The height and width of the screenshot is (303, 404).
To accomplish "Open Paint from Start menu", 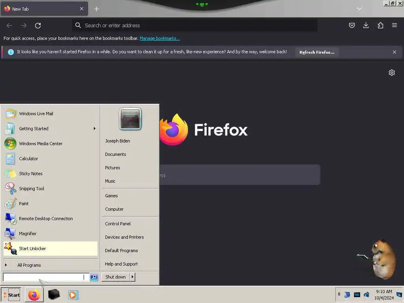I will (50, 204).
